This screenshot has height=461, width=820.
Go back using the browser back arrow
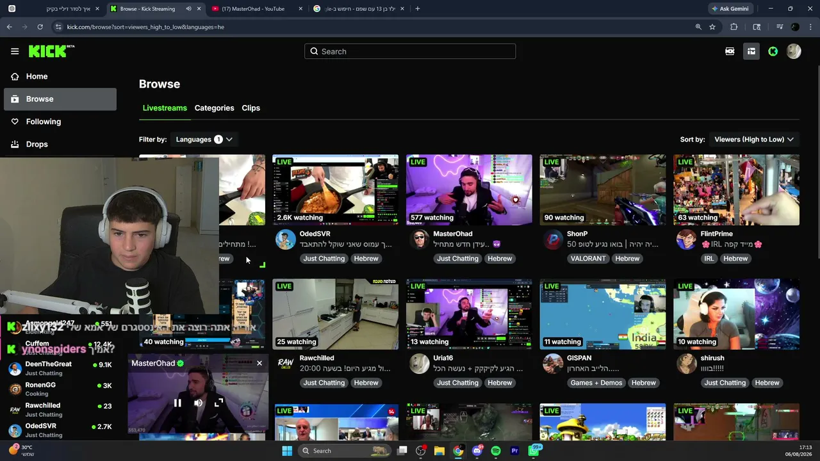click(9, 27)
